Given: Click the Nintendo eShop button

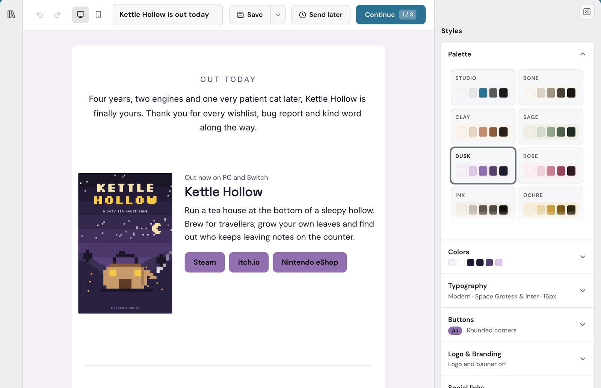Looking at the screenshot, I should [x=310, y=262].
